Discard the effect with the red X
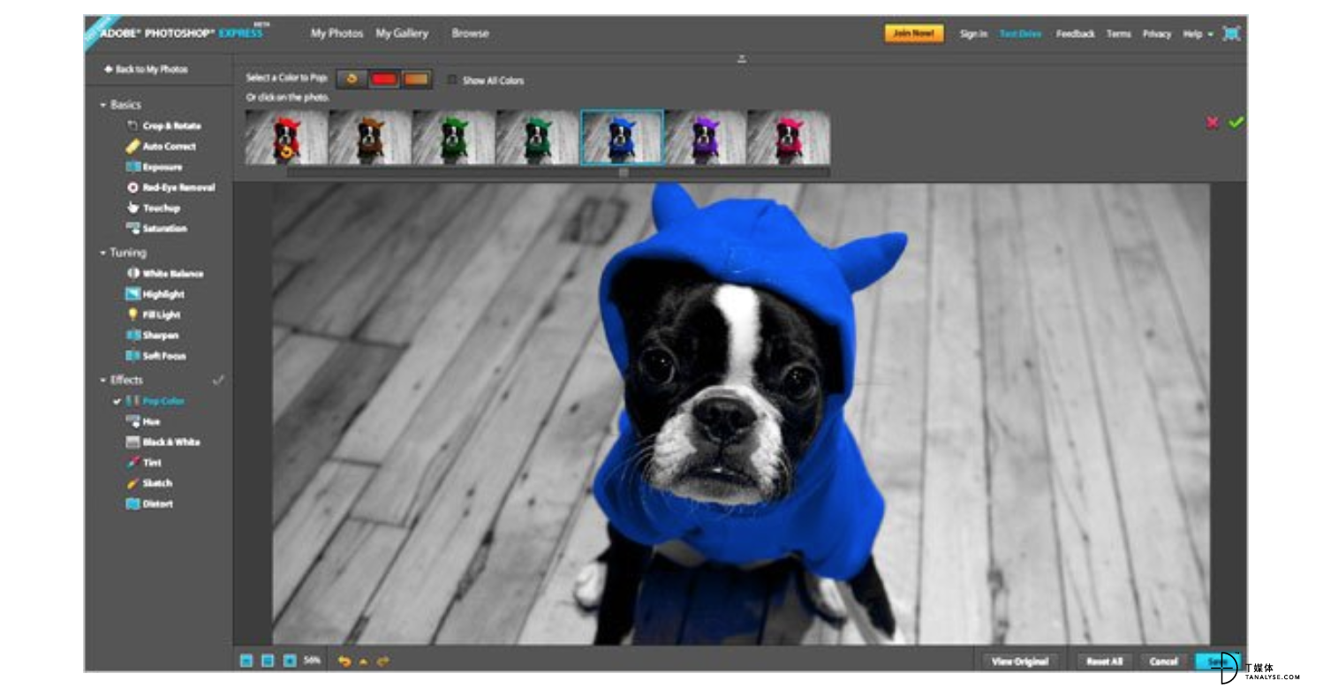Image resolution: width=1323 pixels, height=696 pixels. (x=1213, y=123)
